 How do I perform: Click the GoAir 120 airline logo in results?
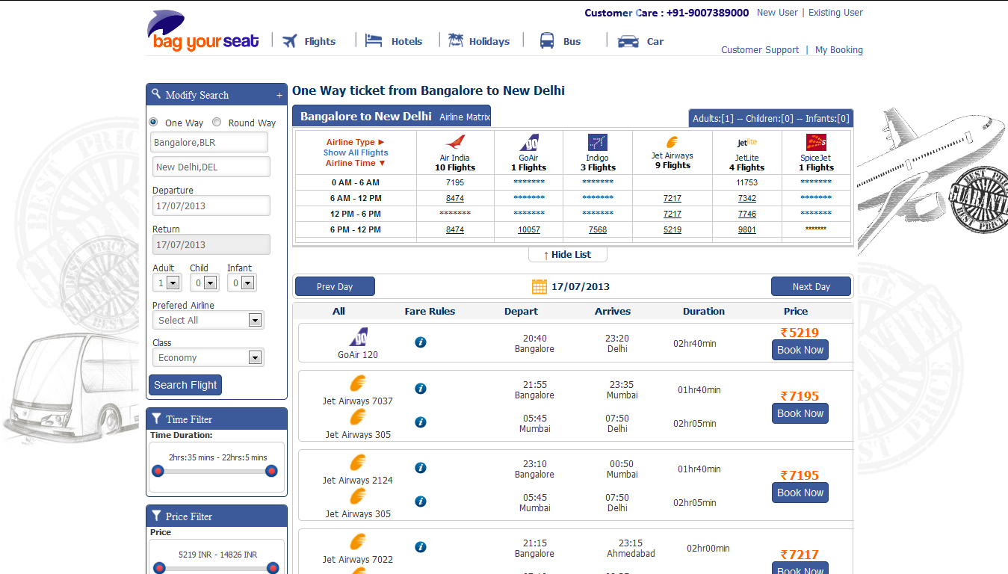pyautogui.click(x=358, y=337)
